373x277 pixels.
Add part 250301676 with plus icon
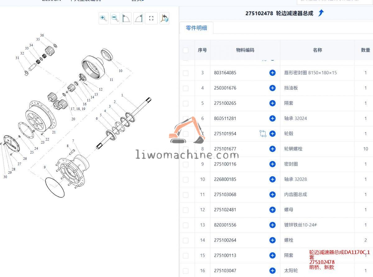[x=273, y=88]
